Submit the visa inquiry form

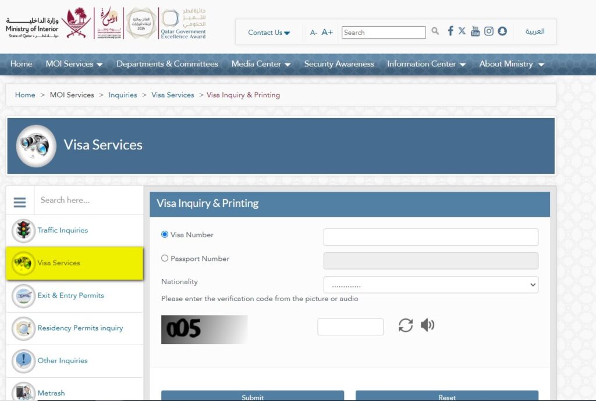(x=253, y=396)
